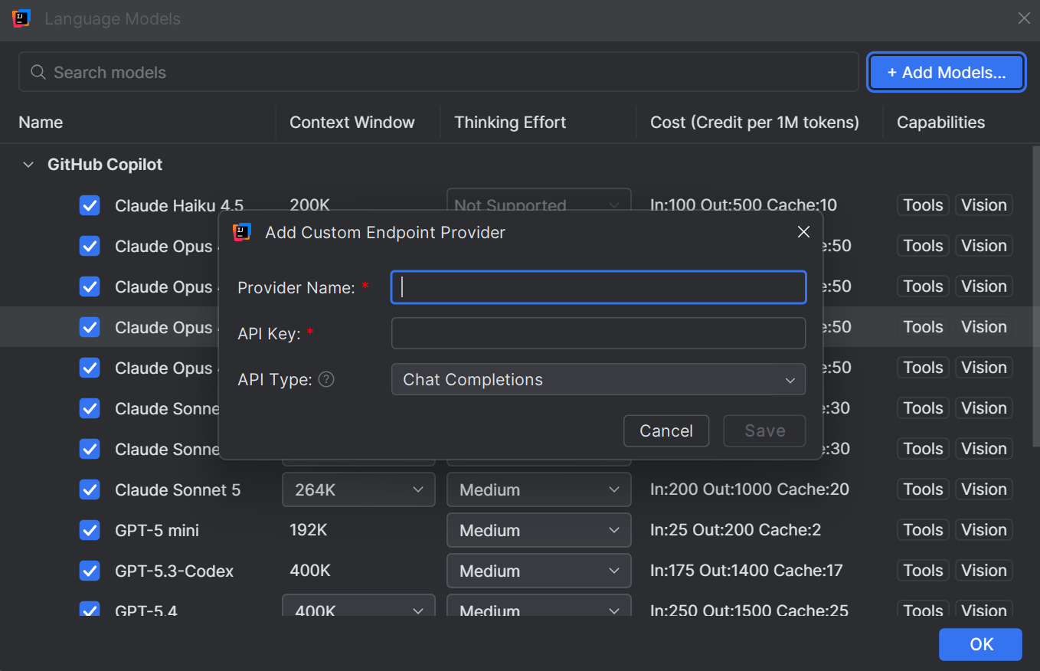Click the Vision tag for GPT-5.3-Codex
Image resolution: width=1040 pixels, height=671 pixels.
tap(984, 571)
